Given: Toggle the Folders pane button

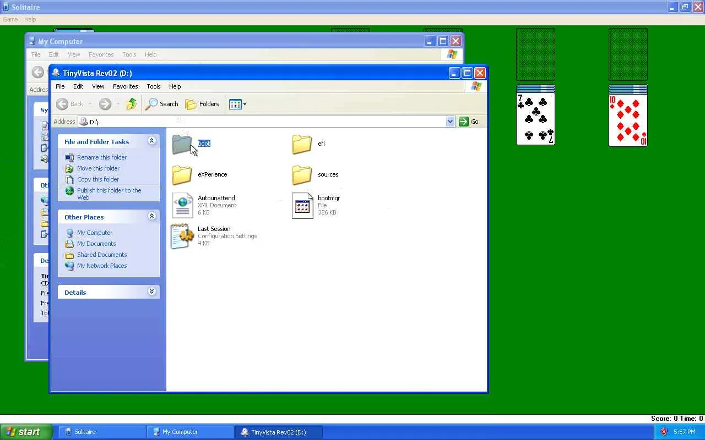Looking at the screenshot, I should click(x=202, y=104).
